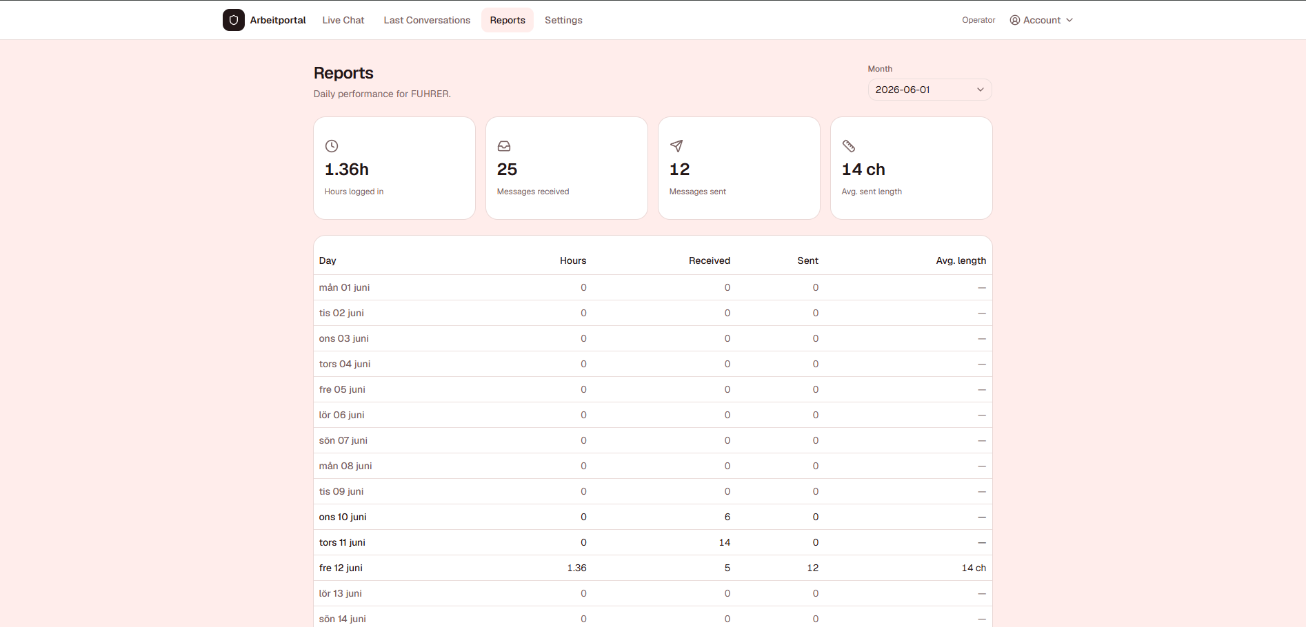The width and height of the screenshot is (1306, 627).
Task: Switch to the Settings tab
Action: click(x=563, y=20)
